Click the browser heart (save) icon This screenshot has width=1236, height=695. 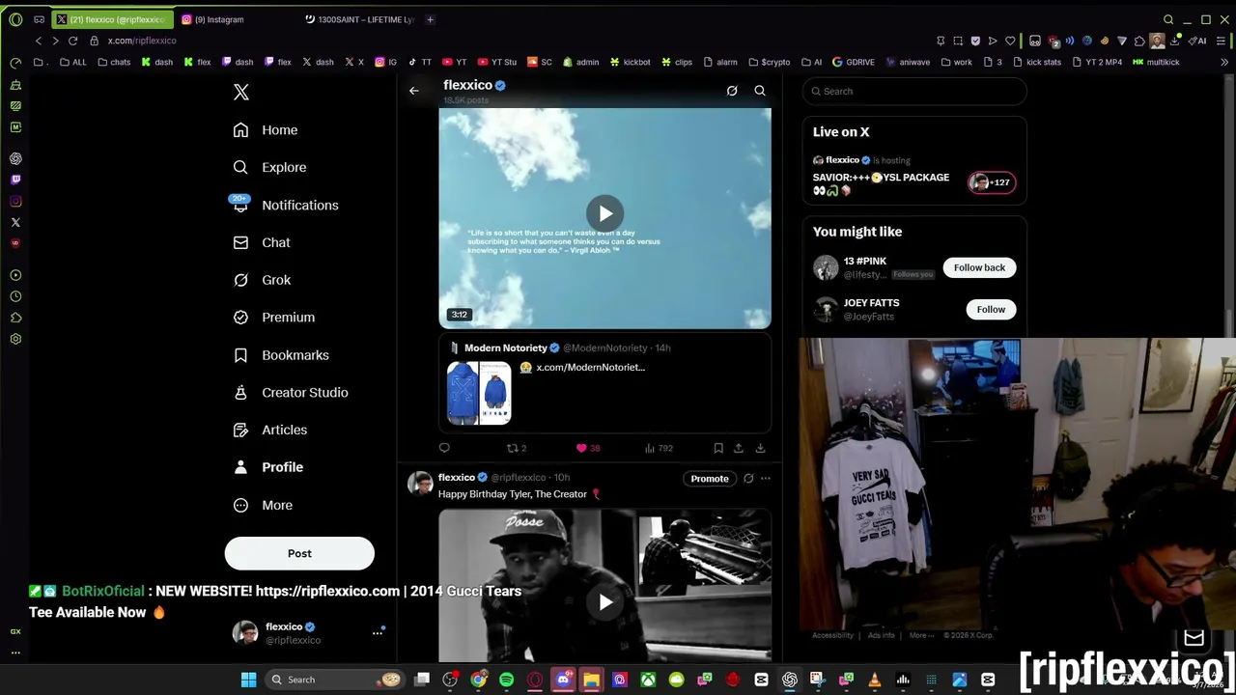(x=1010, y=41)
